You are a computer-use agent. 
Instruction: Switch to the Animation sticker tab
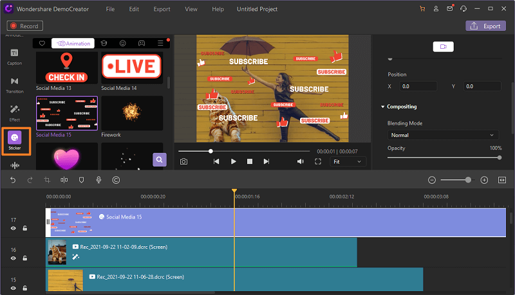click(x=73, y=43)
